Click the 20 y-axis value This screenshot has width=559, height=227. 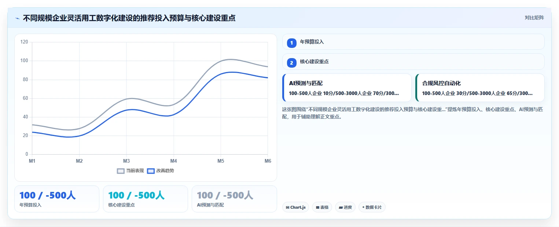[25, 136]
